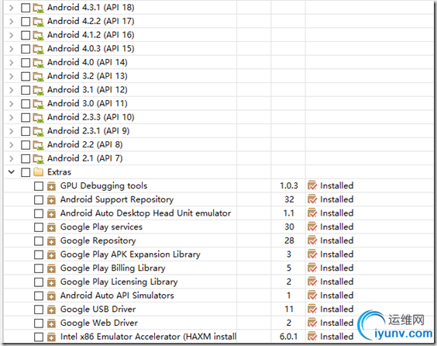Screen dimensions: 437x346
Task: Click the Android 4.0 (API 14) folder icon
Action: tap(38, 63)
